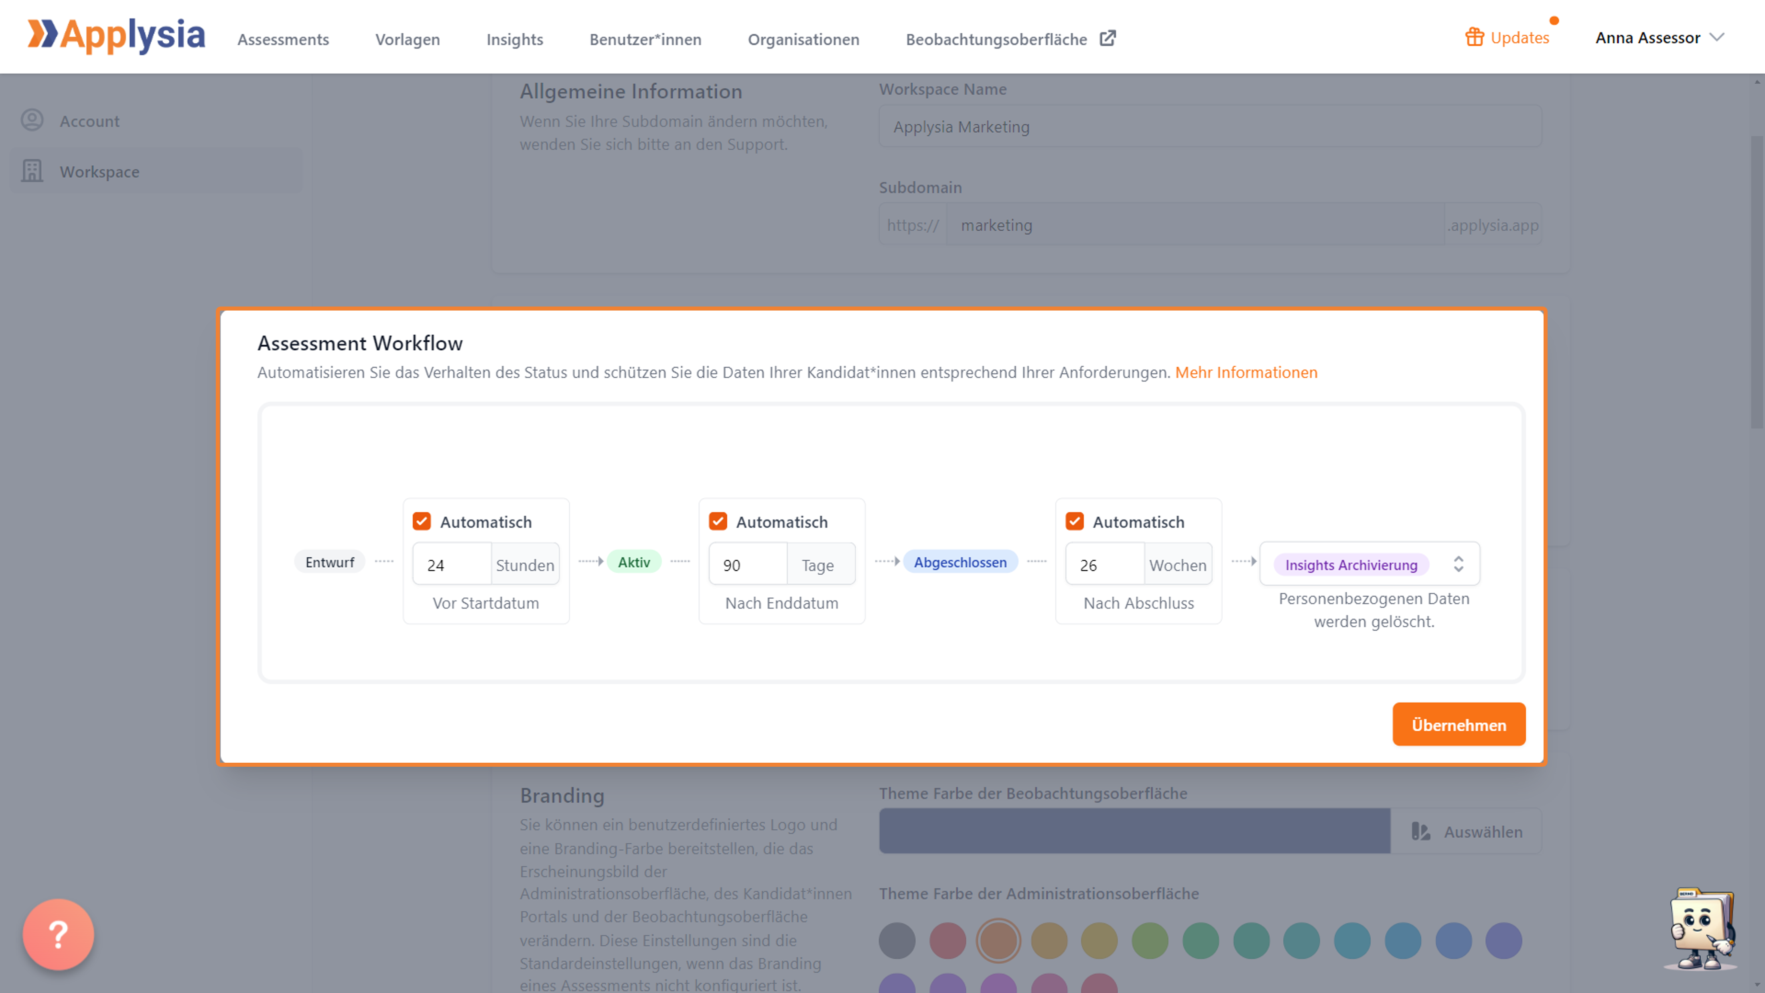Click the Updates link
The height and width of the screenshot is (993, 1765).
pos(1519,38)
